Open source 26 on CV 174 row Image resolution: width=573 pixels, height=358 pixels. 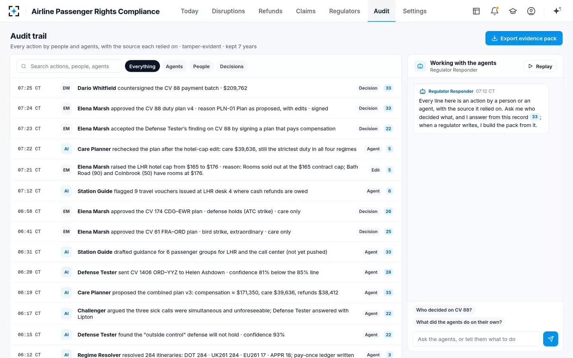coord(388,212)
